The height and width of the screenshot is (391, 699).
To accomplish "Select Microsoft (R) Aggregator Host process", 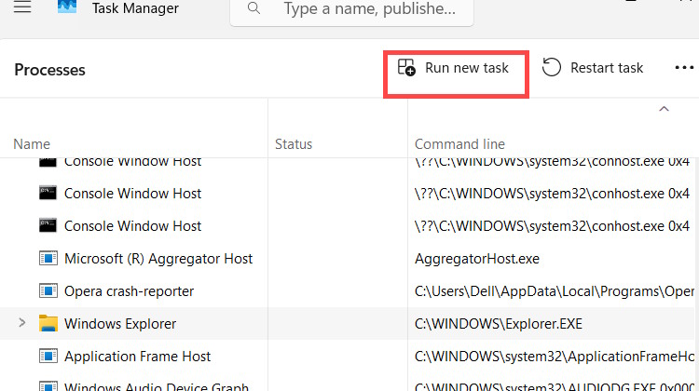I will [x=158, y=259].
